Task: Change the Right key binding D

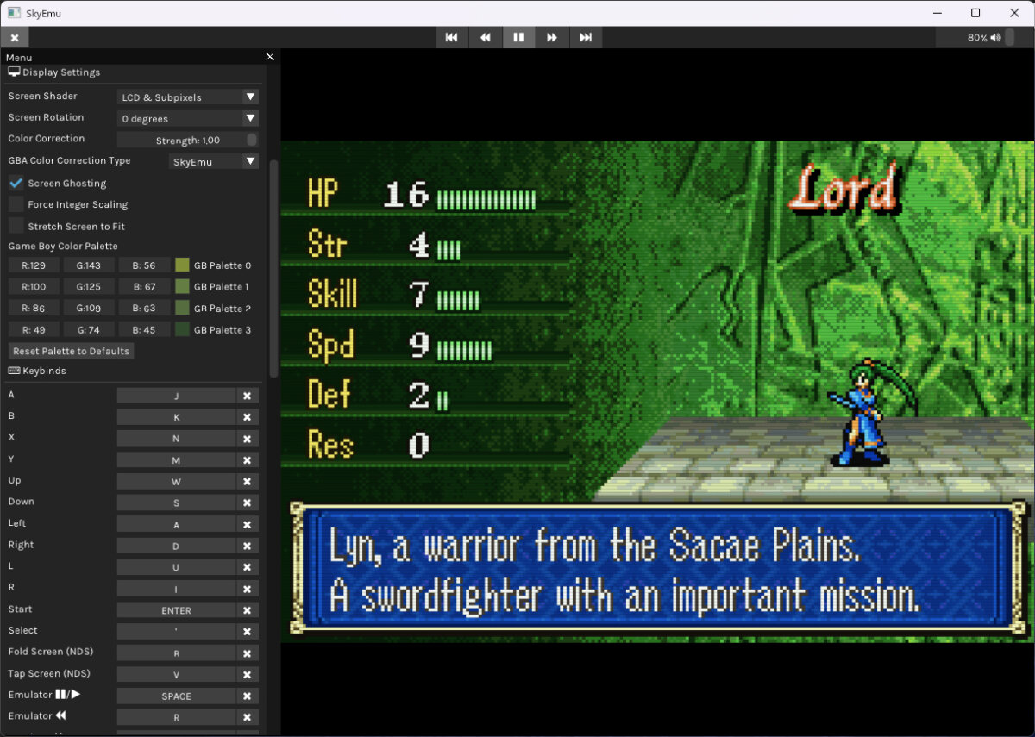Action: [x=176, y=546]
